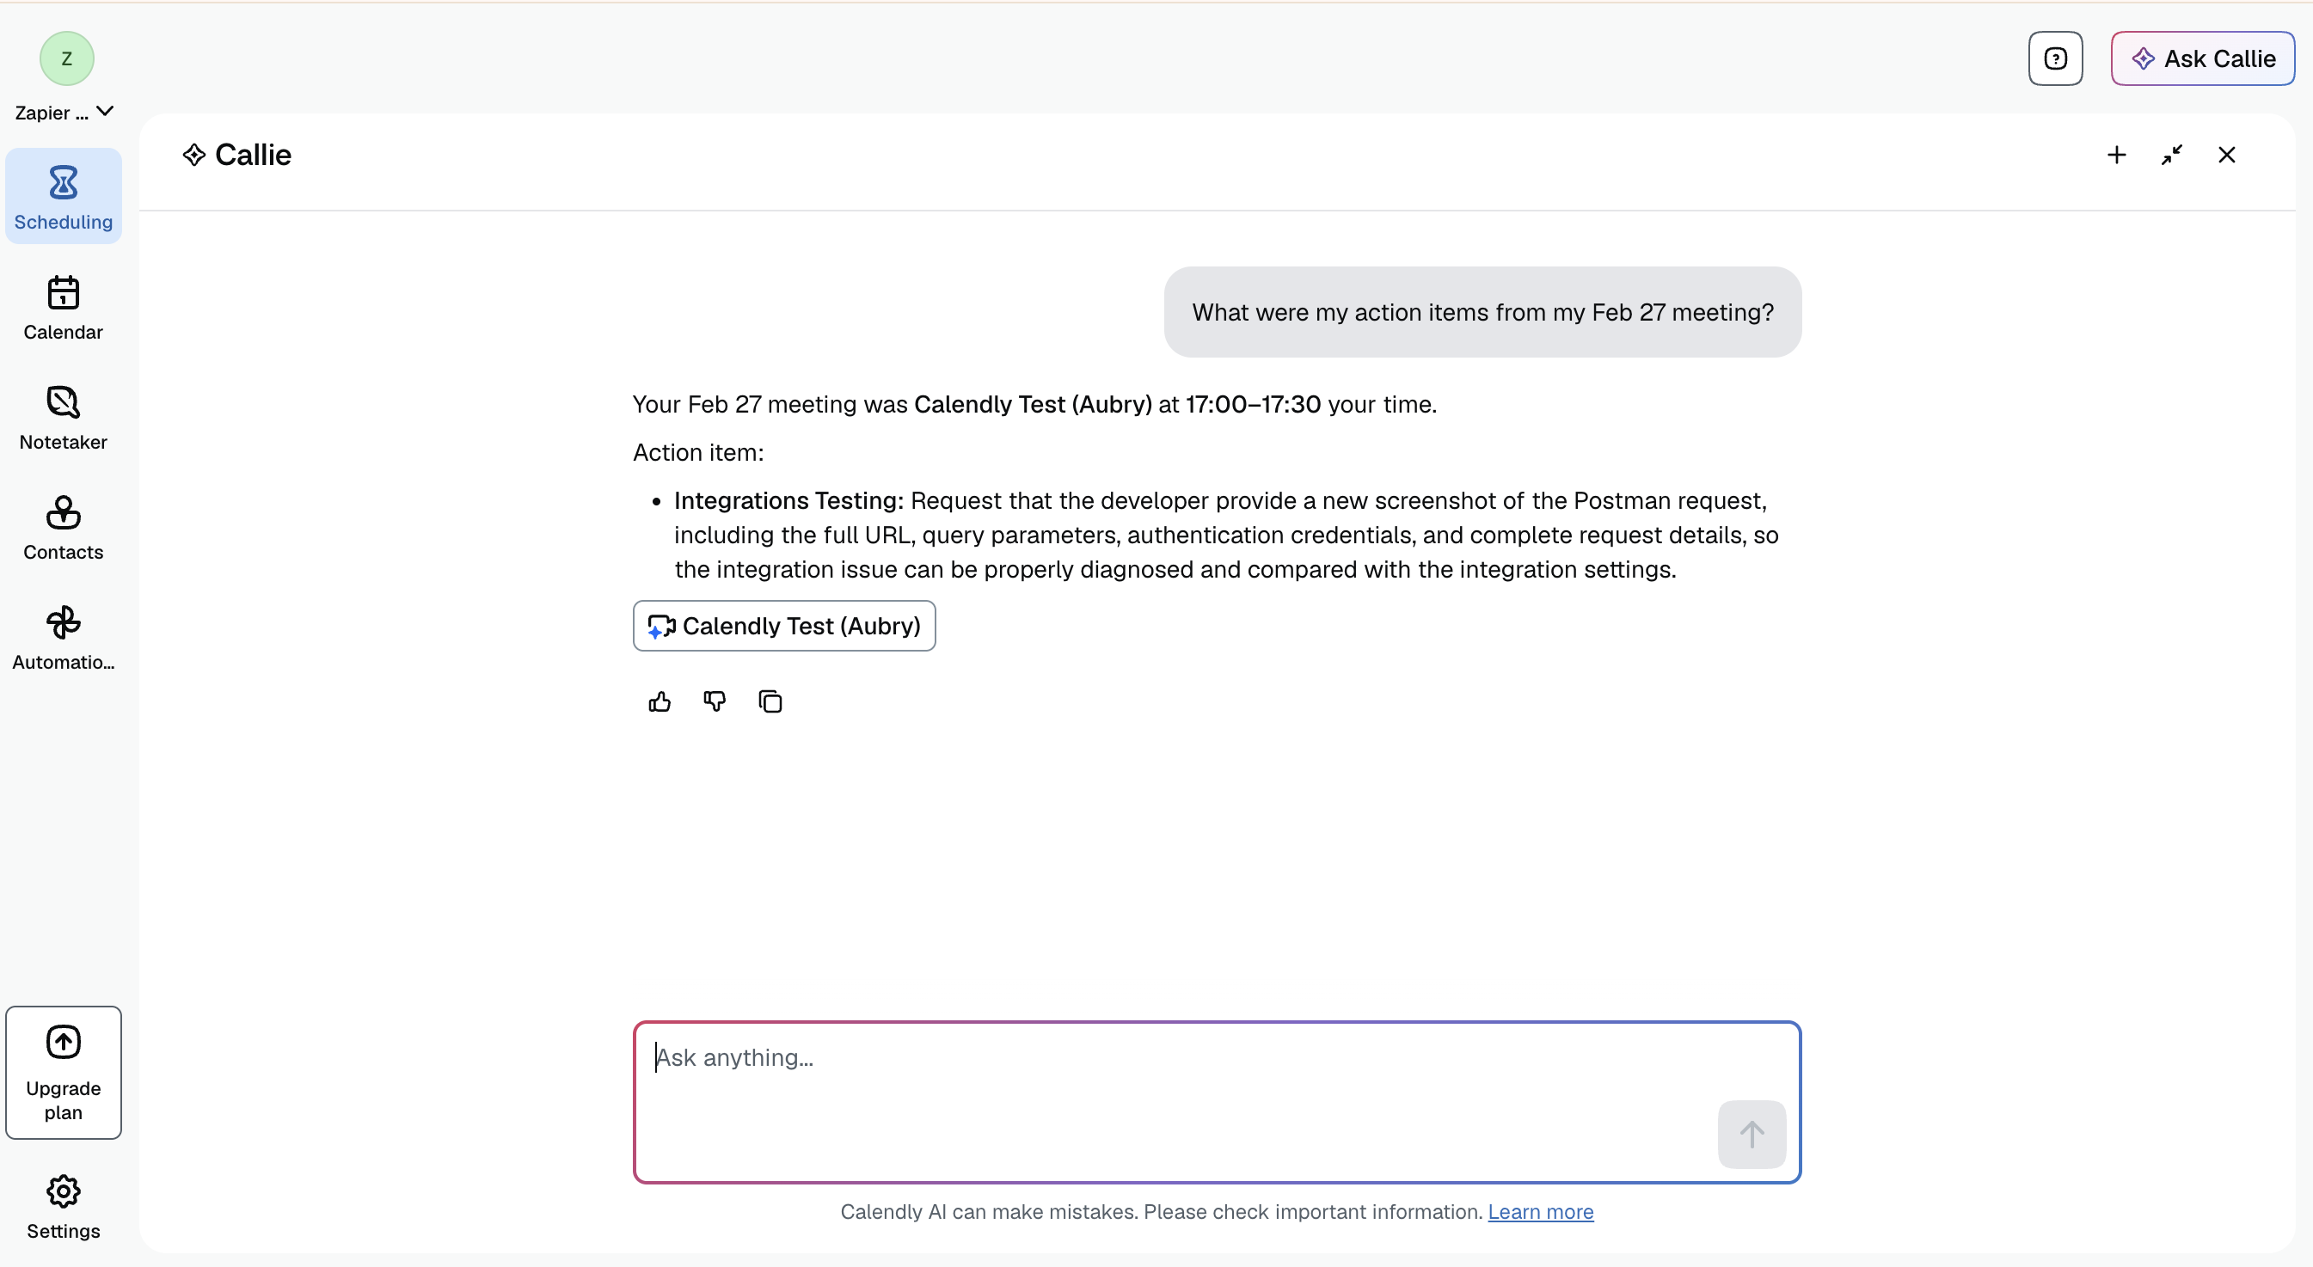2313x1267 pixels.
Task: Focus the Ask anything input field
Action: click(1217, 1103)
